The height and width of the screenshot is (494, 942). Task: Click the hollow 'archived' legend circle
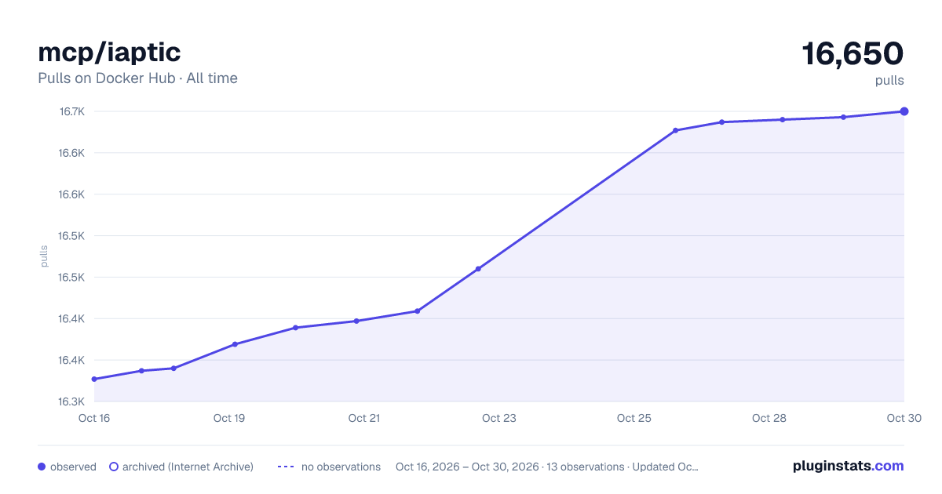tap(114, 467)
